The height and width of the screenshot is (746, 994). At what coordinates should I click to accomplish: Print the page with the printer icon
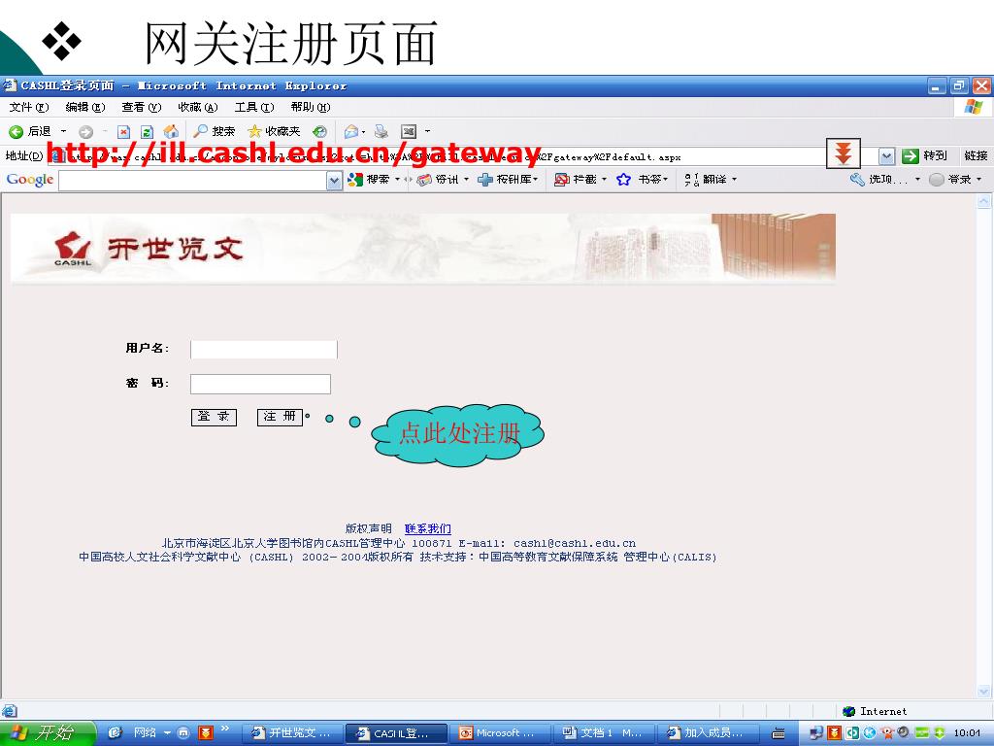381,131
